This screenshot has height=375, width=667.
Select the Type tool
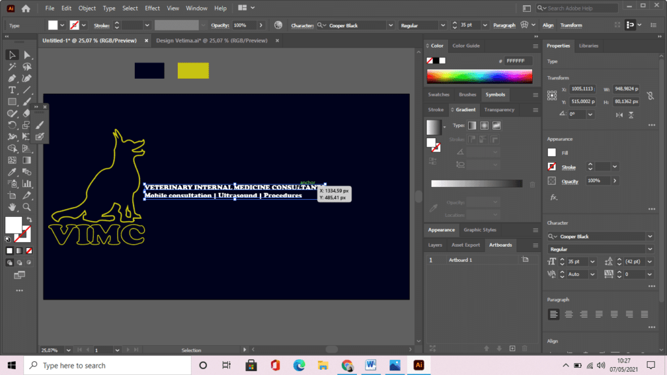point(12,90)
